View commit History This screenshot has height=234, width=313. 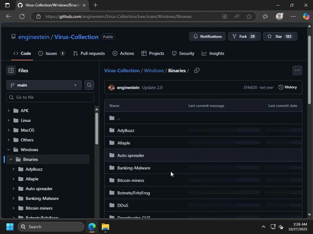pos(288,87)
